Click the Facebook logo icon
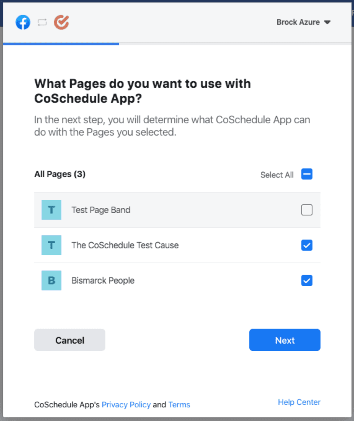354x421 pixels. coord(23,22)
